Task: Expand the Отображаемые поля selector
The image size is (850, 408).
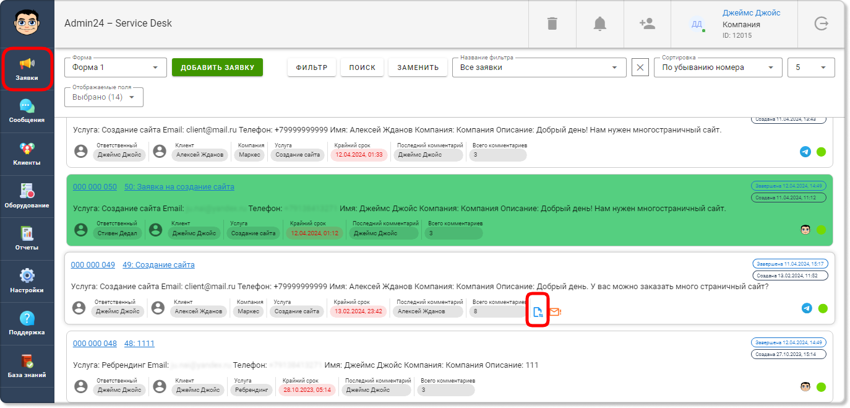Action: (104, 97)
